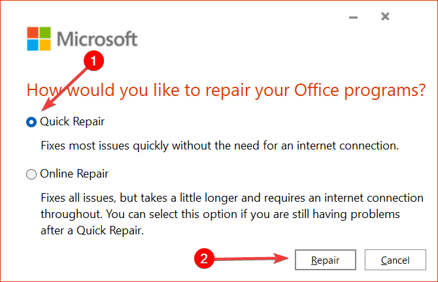Screen dimensions: 438x282
Task: Start repair with the Repair button
Action: pos(326,260)
